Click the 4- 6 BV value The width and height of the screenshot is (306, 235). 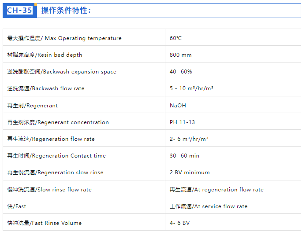pos(179,223)
